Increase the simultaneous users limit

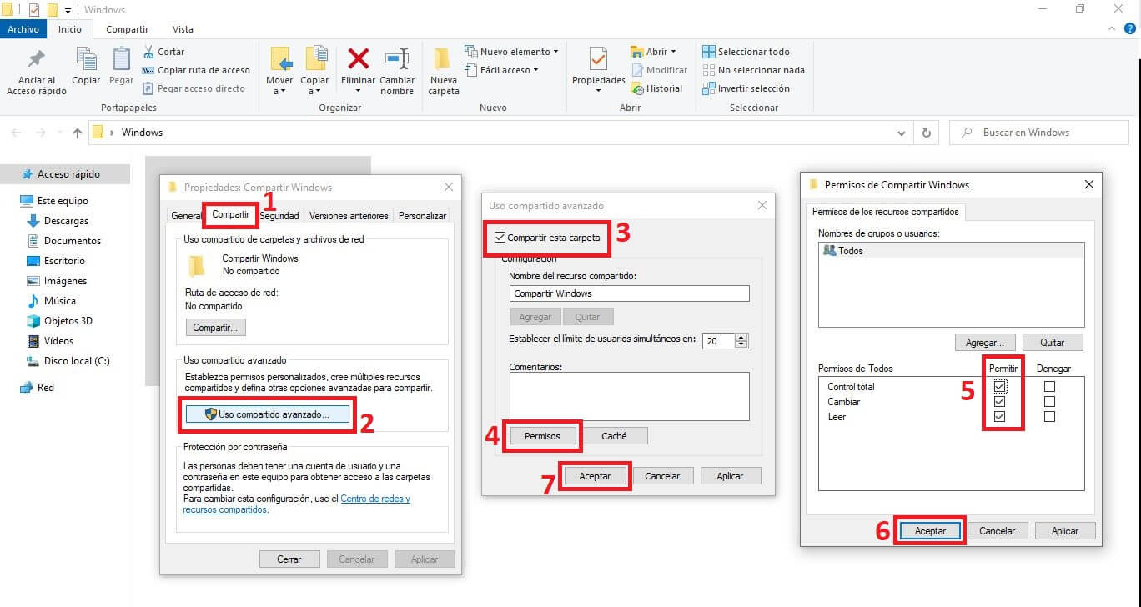pos(741,337)
